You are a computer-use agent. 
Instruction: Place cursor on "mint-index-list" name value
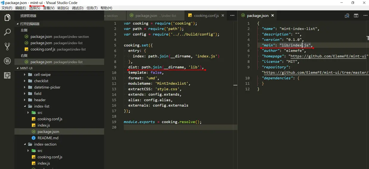click(298, 29)
